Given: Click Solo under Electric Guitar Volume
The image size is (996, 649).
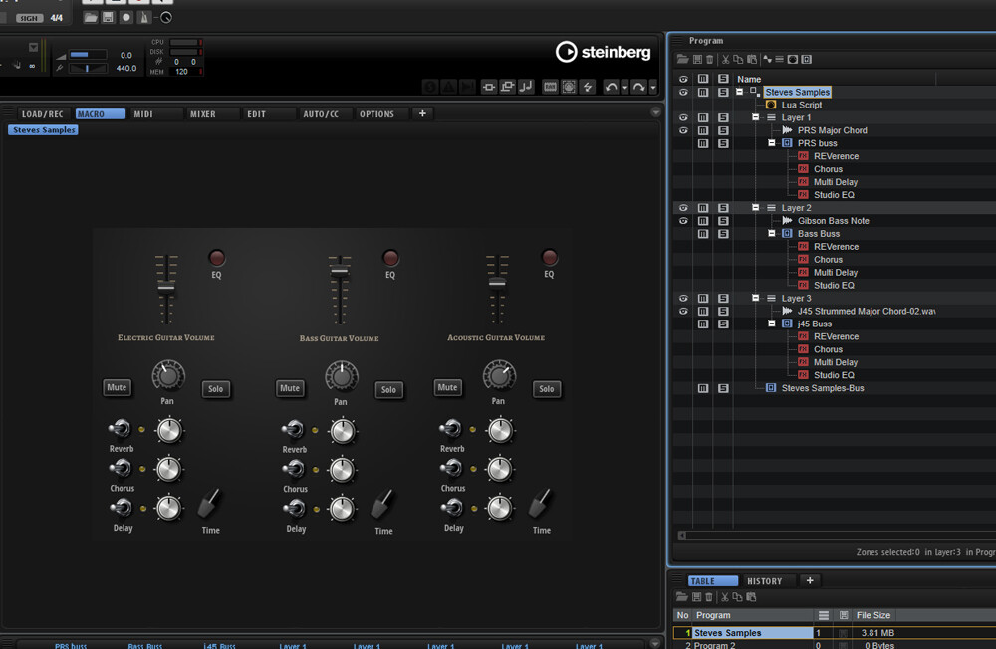Looking at the screenshot, I should pos(216,388).
